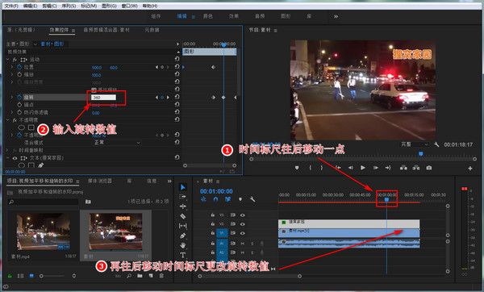
Task: Toggle Position animation stopwatch
Action: (19, 67)
